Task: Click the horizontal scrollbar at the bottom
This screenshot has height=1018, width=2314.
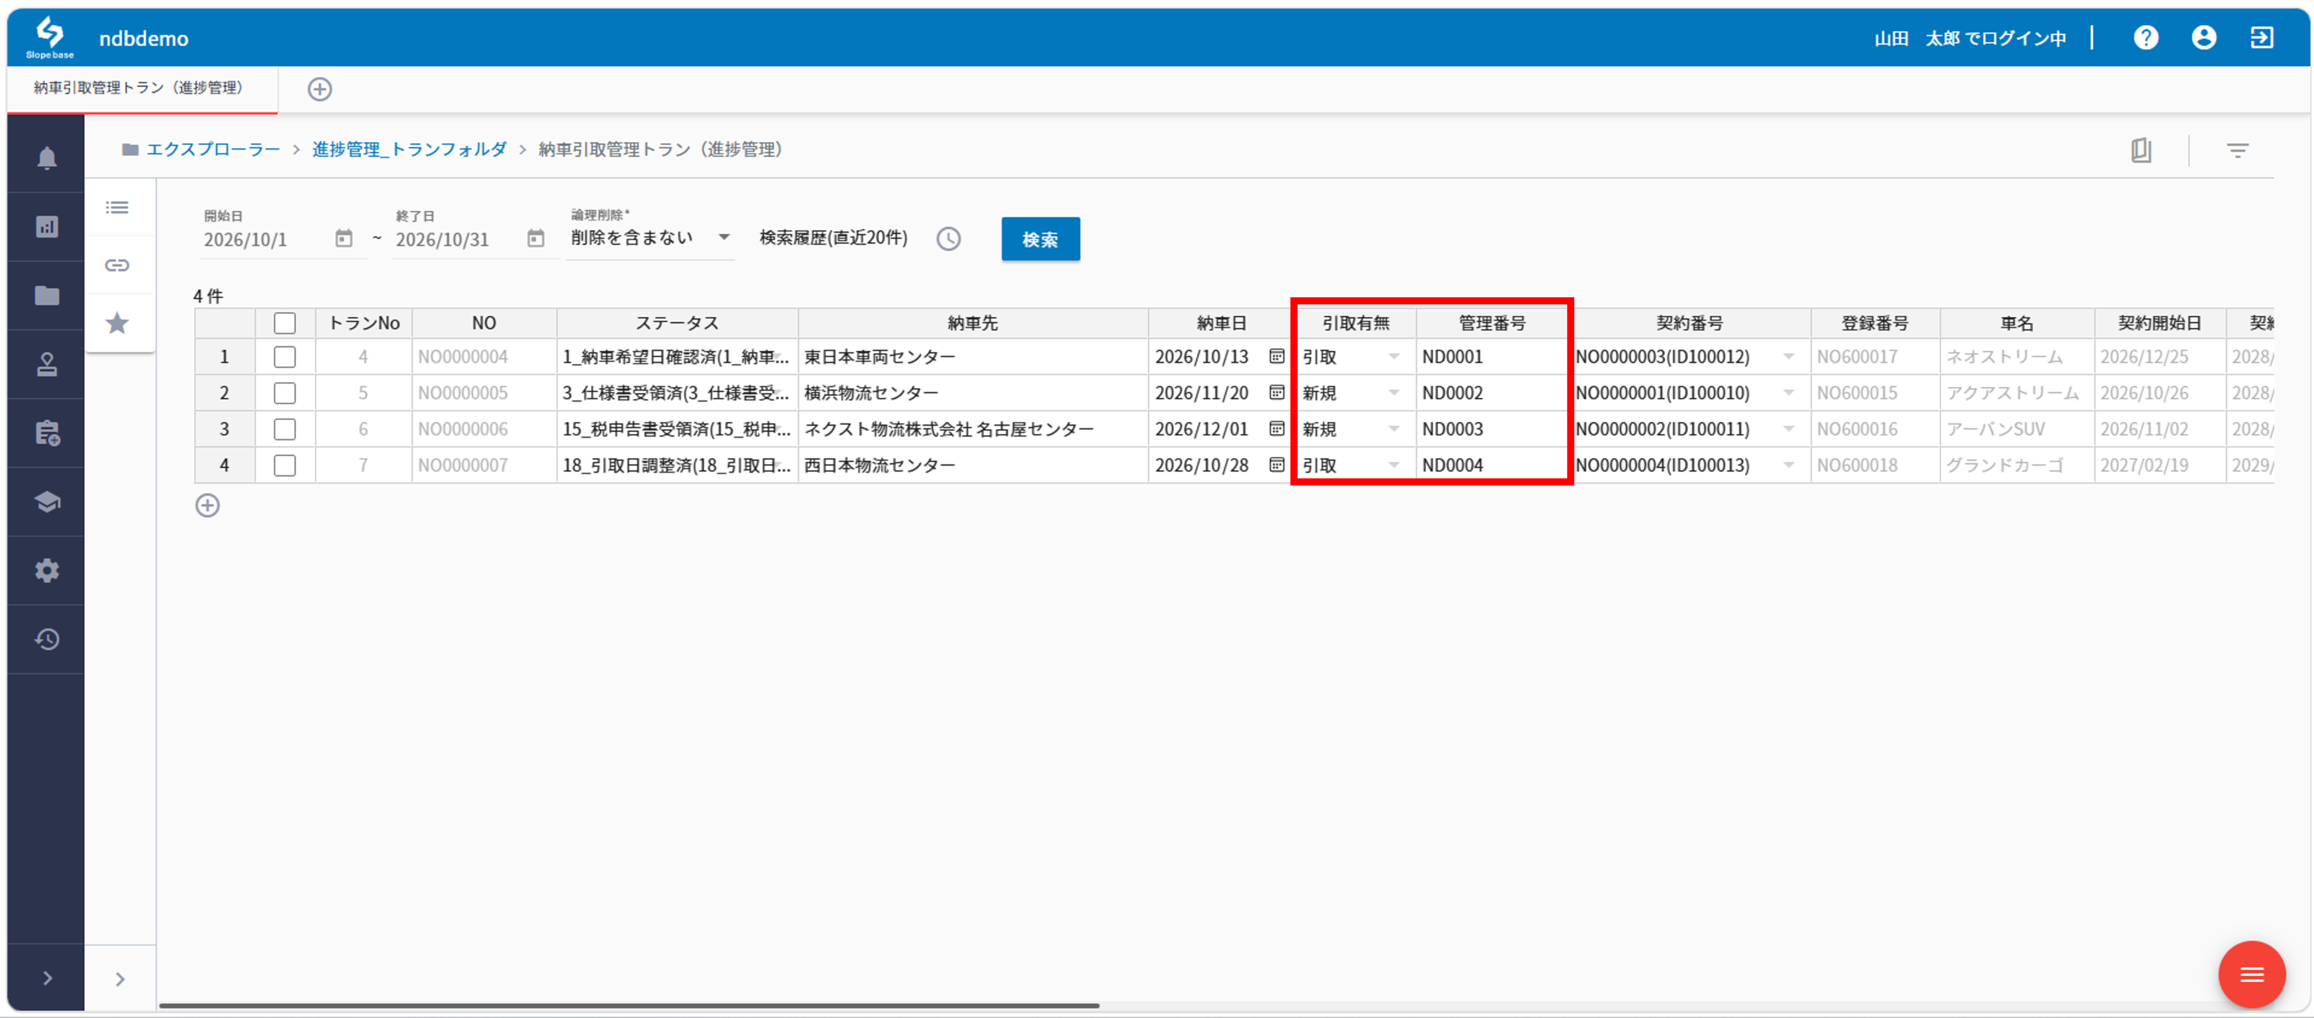Action: (x=629, y=1005)
